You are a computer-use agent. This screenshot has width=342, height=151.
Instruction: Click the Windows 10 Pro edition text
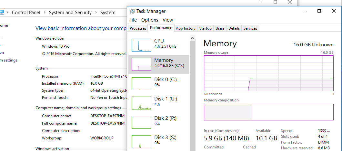(x=55, y=46)
